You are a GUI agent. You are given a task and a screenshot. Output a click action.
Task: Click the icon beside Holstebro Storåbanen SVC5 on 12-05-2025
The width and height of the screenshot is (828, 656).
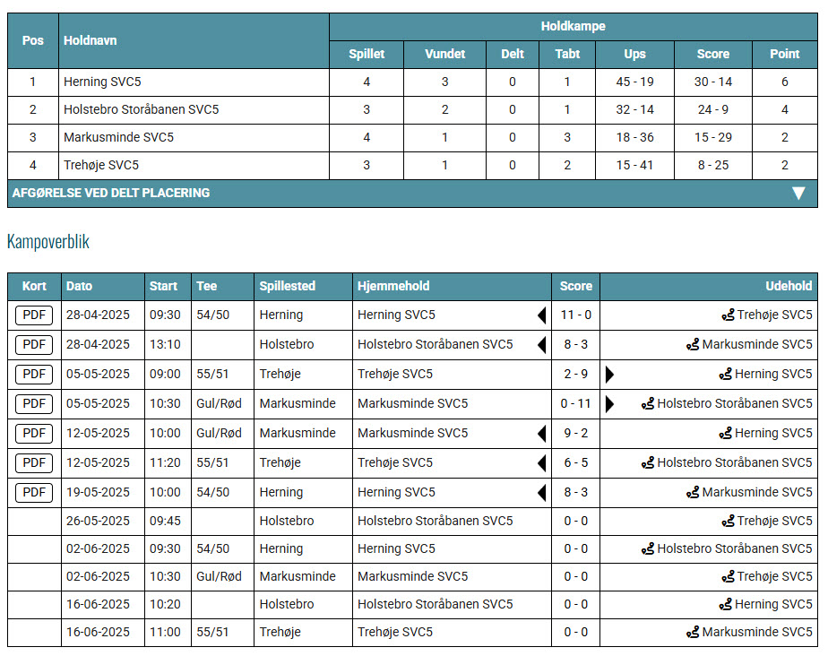[x=648, y=463]
